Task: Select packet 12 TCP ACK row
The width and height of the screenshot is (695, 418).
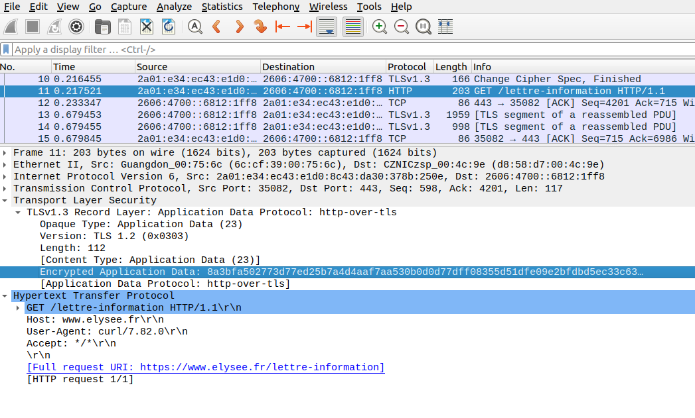Action: (348, 103)
